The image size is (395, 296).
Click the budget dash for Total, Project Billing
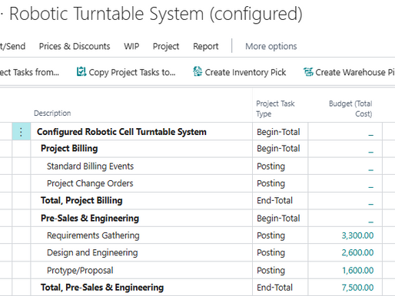[370, 204]
